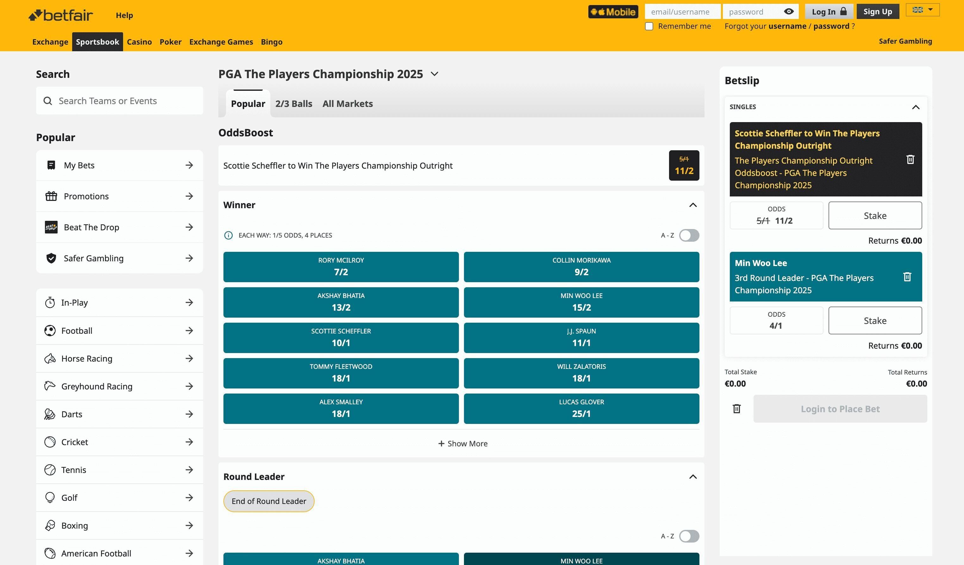Image resolution: width=964 pixels, height=565 pixels.
Task: Collapse the Round Leader section
Action: [x=693, y=477]
